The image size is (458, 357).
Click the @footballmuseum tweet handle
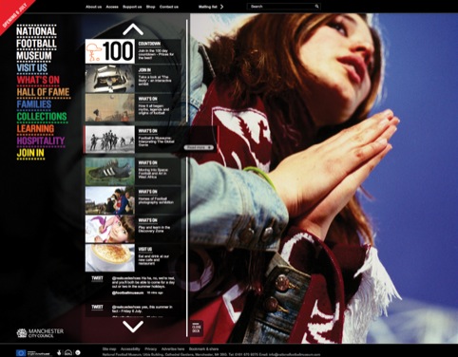127,293
